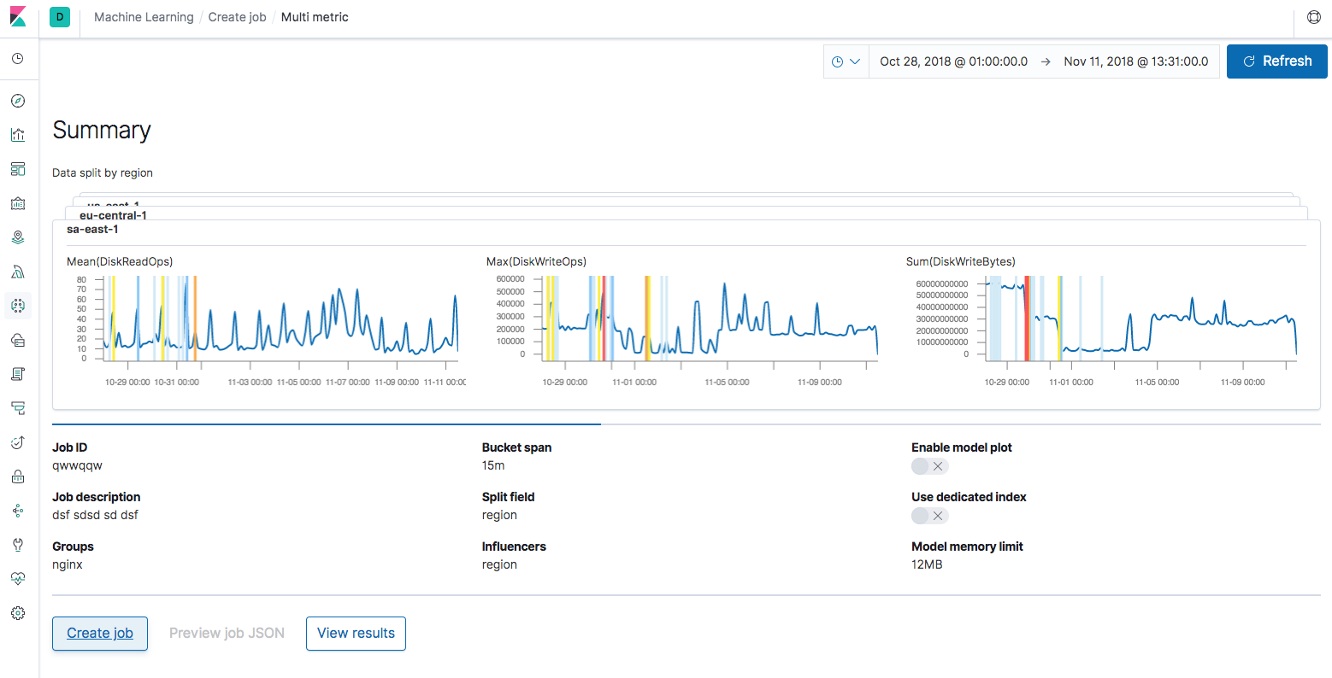Click the Sum(DiskWriteBytes) chart

(x=1105, y=324)
